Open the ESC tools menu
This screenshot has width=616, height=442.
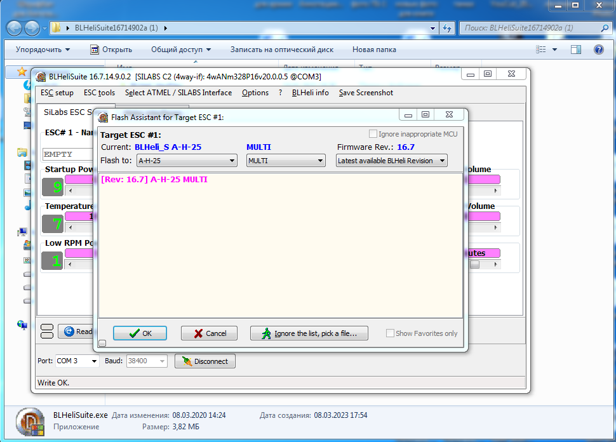coord(99,93)
